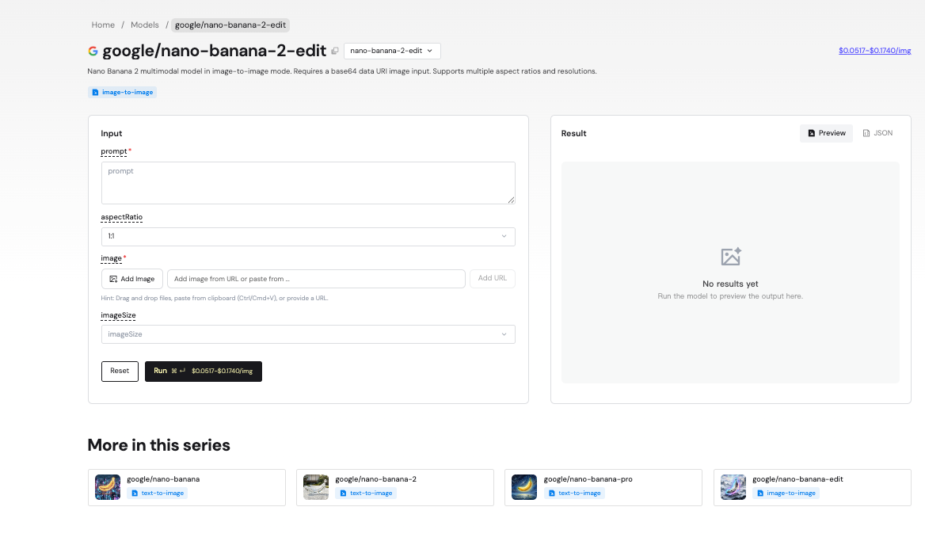925x545 pixels.
Task: Open google/nano-banana-2 thumbnail
Action: (x=316, y=487)
